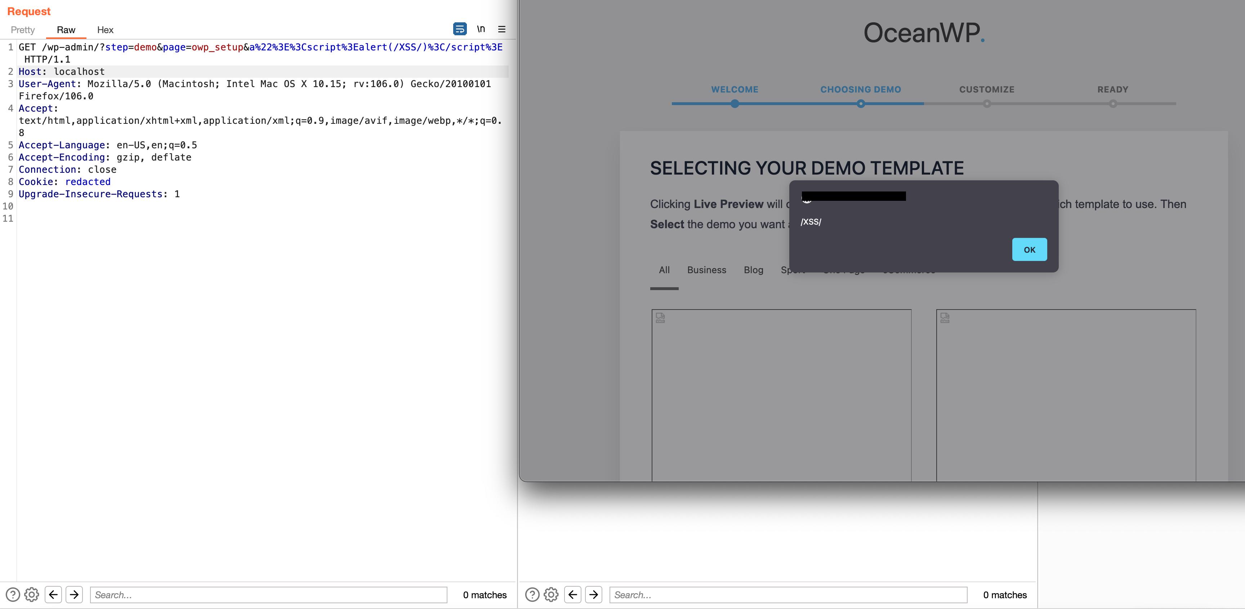Click the request Search input field
Image resolution: width=1245 pixels, height=609 pixels.
268,595
